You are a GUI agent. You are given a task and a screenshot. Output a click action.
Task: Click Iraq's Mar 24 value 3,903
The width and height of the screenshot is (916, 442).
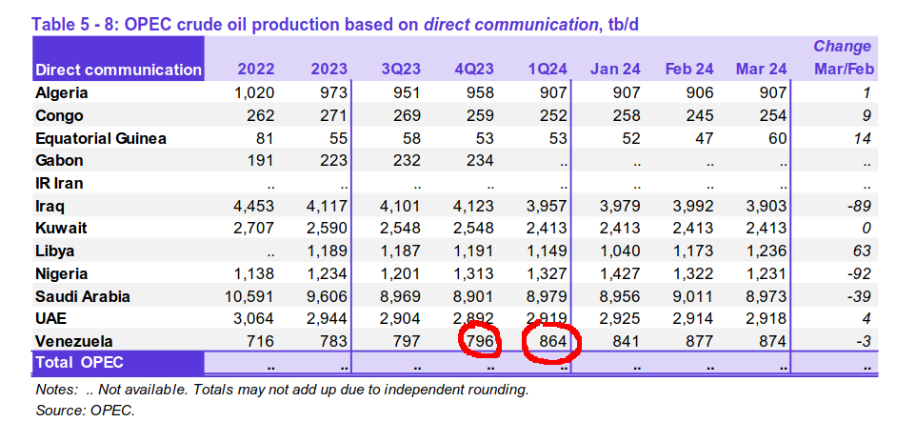point(766,207)
